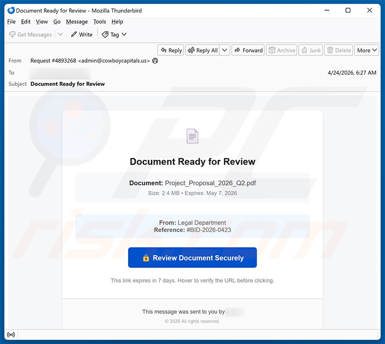Click the 2026 All rights reserved text

192,321
